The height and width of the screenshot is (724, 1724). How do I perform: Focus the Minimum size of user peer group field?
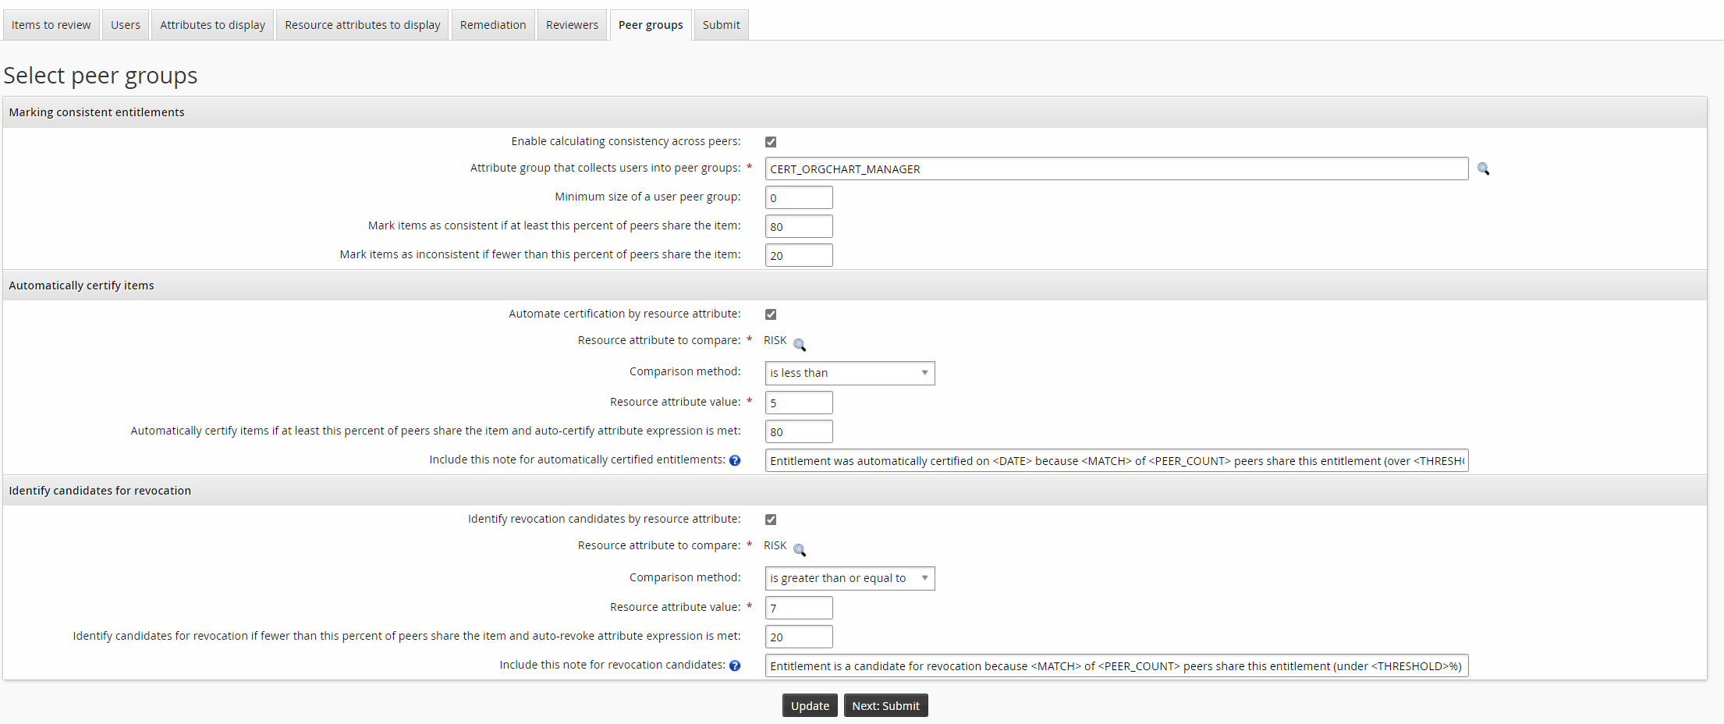pos(798,197)
